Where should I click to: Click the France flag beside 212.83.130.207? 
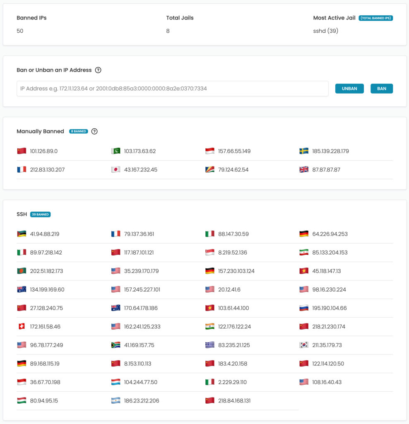(x=22, y=169)
